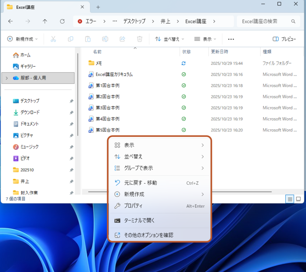Select プロパティ in the context menu
The image size is (306, 272).
133,206
